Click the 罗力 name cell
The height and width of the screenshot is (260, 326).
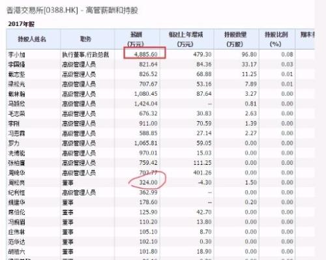pos(14,143)
